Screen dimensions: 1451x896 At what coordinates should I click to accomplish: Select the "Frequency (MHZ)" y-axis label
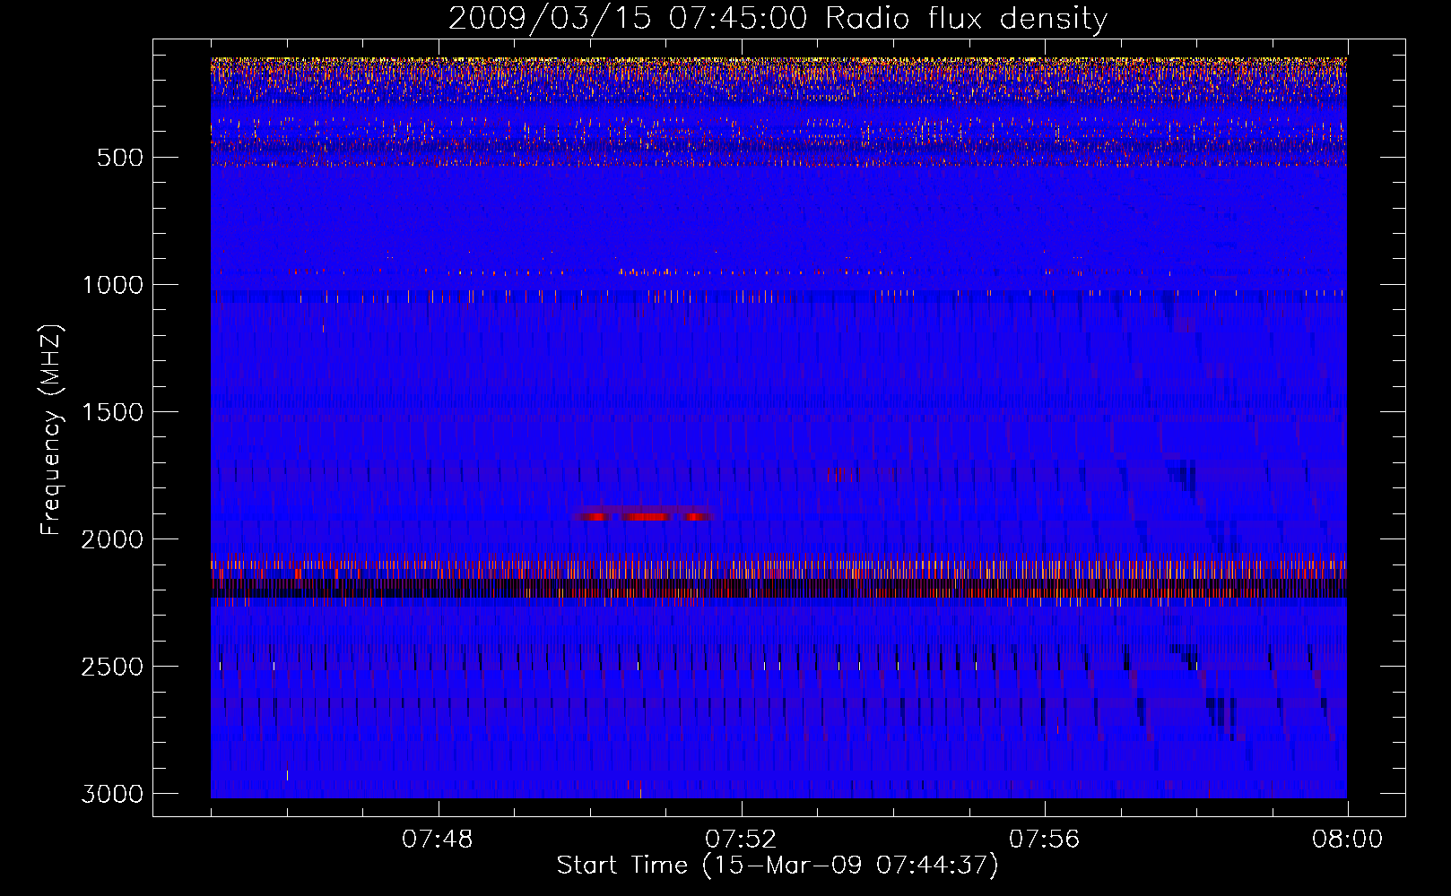pos(50,430)
